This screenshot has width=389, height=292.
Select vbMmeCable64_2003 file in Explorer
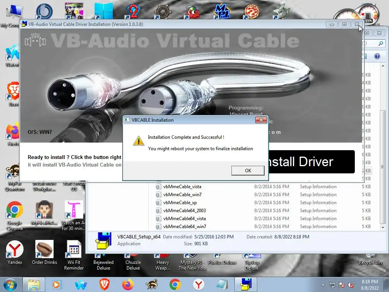point(184,211)
